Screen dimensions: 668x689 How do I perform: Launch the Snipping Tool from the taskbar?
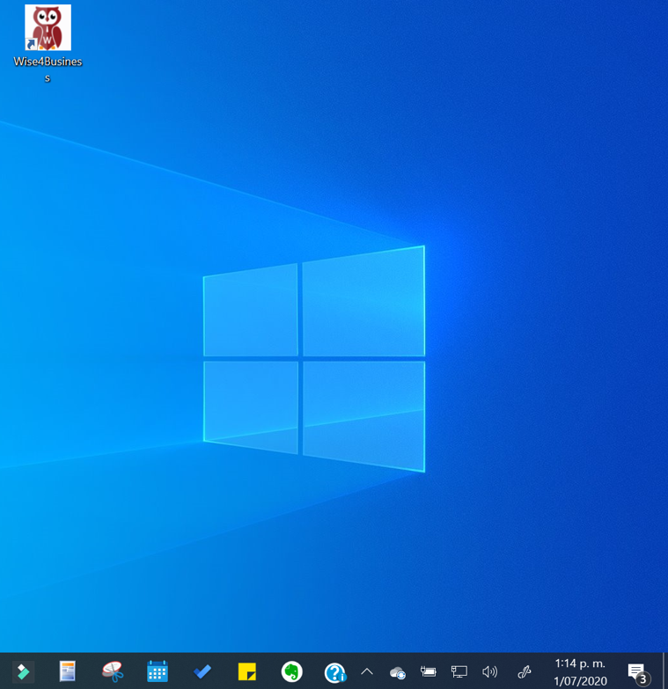pos(113,671)
